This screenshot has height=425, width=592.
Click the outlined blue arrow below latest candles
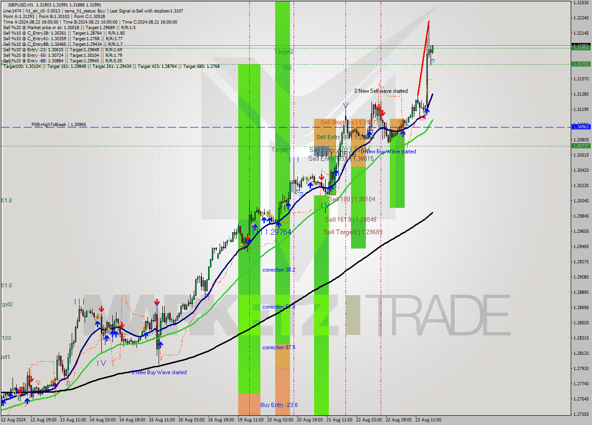tap(432, 61)
